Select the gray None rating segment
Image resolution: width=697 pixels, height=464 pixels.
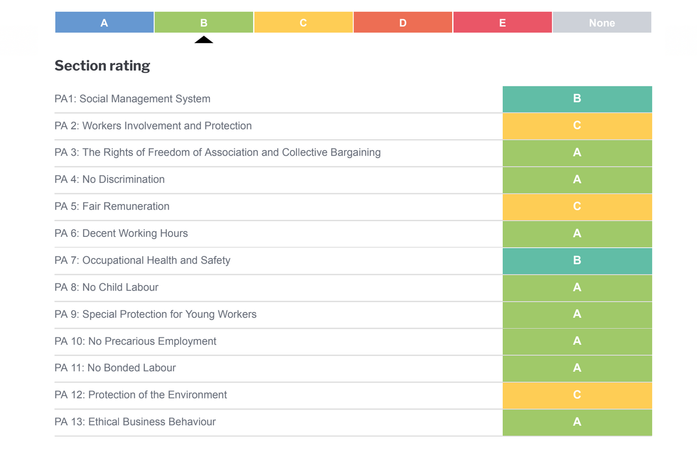[x=602, y=22]
